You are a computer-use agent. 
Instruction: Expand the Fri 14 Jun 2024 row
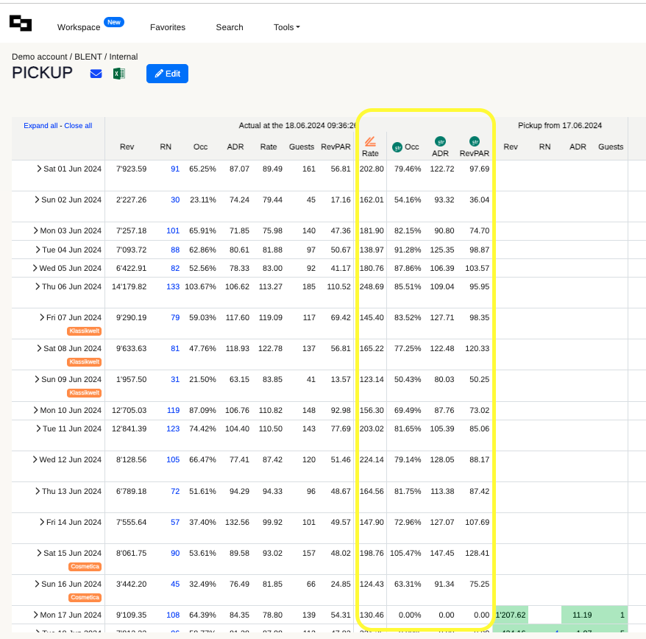coord(42,522)
